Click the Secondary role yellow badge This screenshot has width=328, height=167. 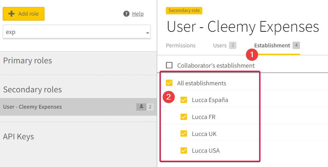point(184,11)
